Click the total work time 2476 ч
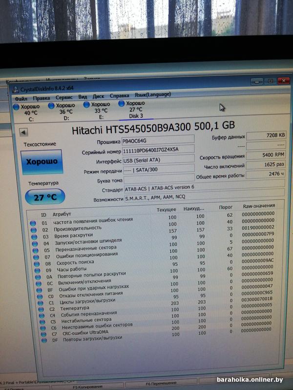The height and width of the screenshot is (390, 293). pos(266,174)
